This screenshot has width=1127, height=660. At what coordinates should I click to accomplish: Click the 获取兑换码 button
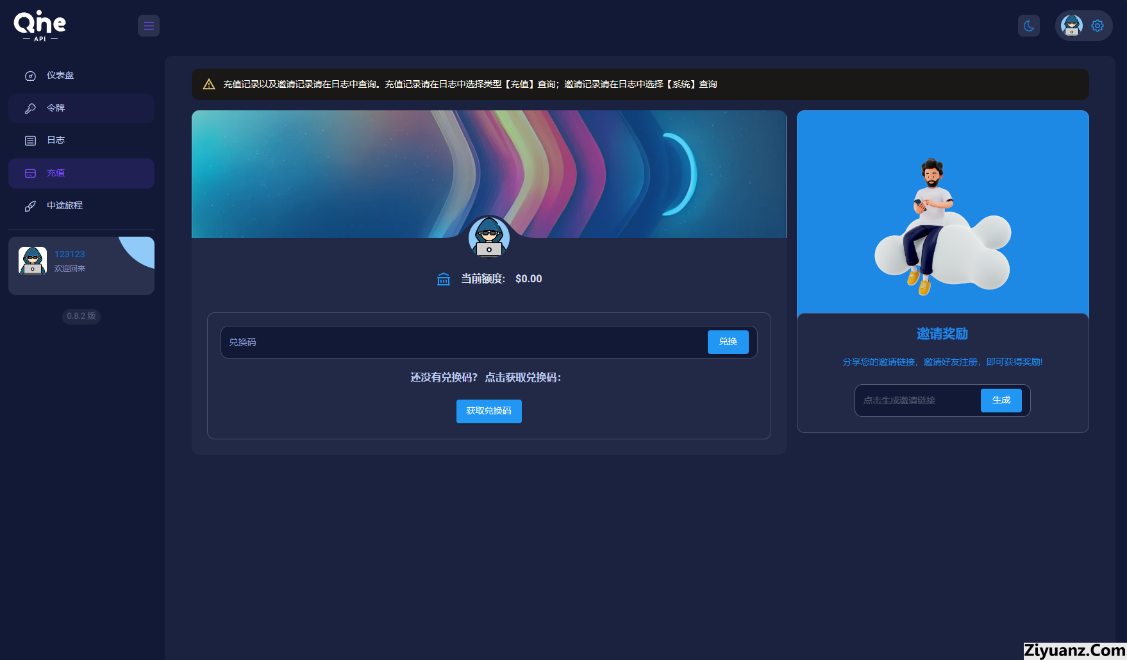[488, 411]
